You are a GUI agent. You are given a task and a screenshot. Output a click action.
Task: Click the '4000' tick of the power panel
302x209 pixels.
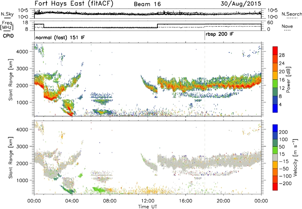pos(22,52)
